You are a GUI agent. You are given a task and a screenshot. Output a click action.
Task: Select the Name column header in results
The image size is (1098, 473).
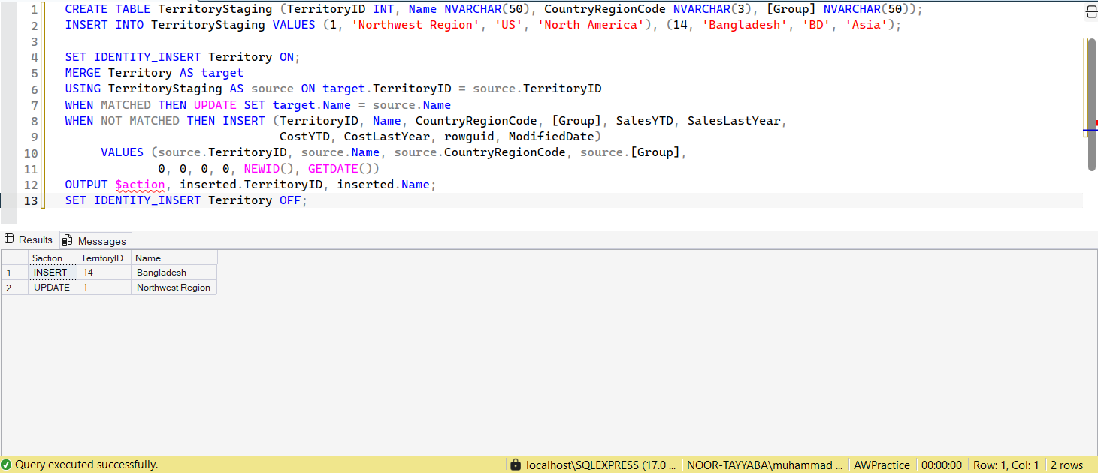point(174,258)
